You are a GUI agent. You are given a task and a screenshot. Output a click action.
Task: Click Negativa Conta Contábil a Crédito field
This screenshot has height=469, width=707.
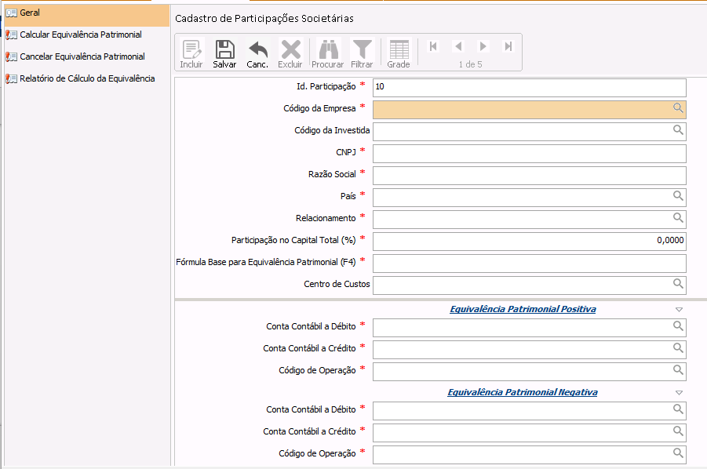point(530,433)
